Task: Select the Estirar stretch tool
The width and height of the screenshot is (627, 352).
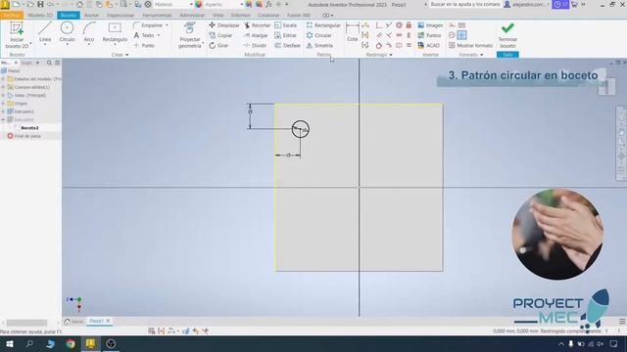Action: [285, 35]
